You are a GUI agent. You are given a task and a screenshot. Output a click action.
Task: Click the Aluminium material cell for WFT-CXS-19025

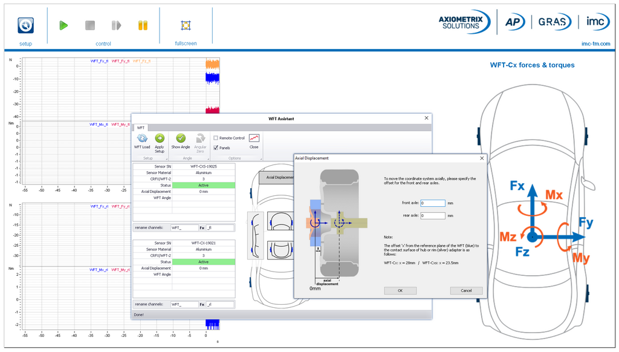point(204,172)
